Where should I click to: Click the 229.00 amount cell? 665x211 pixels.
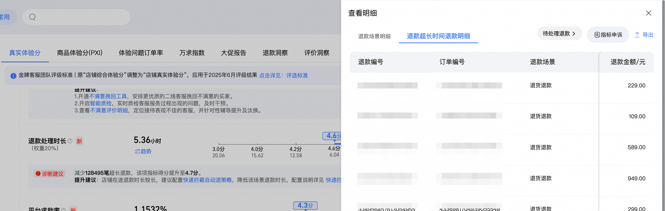click(x=636, y=85)
